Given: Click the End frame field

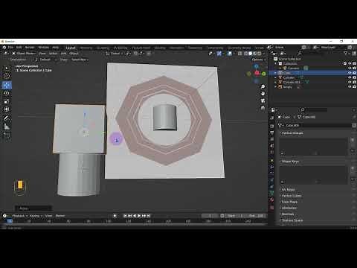Looking at the screenshot, I should coord(257,216).
